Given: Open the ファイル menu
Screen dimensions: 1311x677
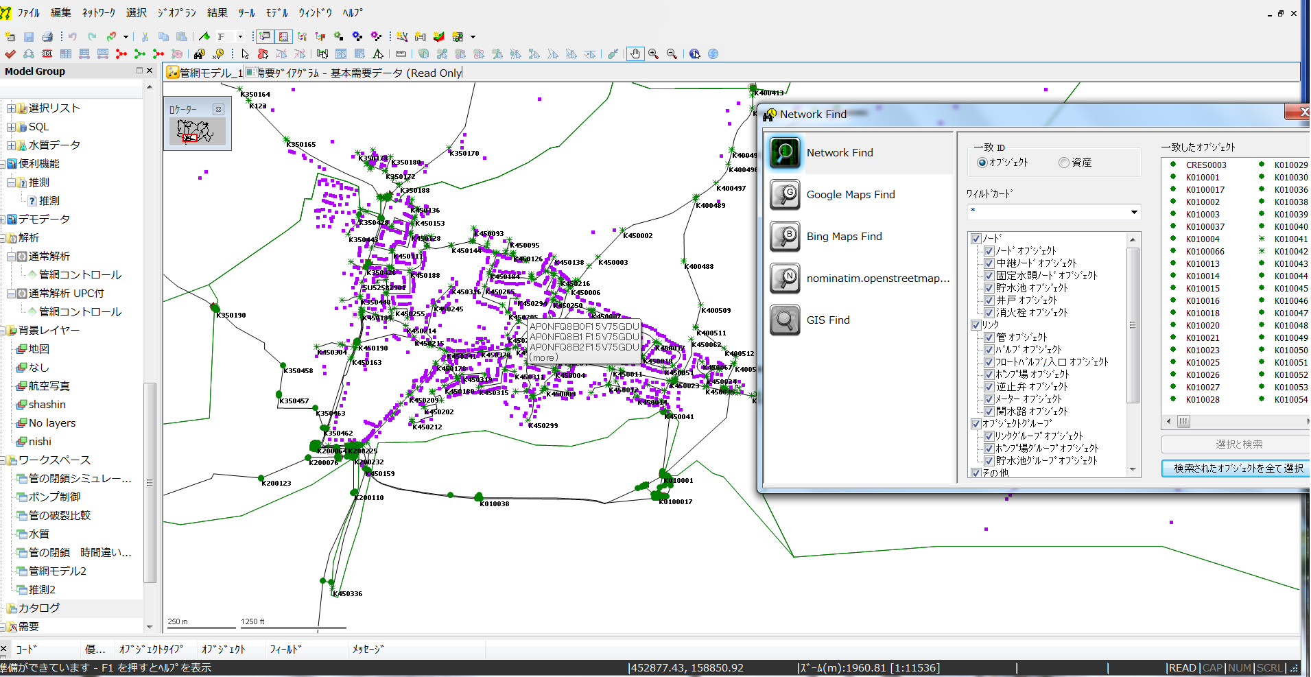Looking at the screenshot, I should tap(28, 12).
